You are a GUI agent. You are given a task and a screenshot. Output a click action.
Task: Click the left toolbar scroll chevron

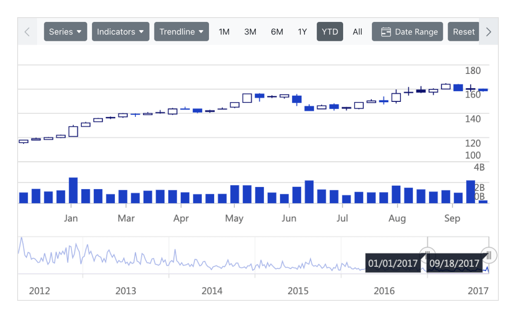(27, 31)
